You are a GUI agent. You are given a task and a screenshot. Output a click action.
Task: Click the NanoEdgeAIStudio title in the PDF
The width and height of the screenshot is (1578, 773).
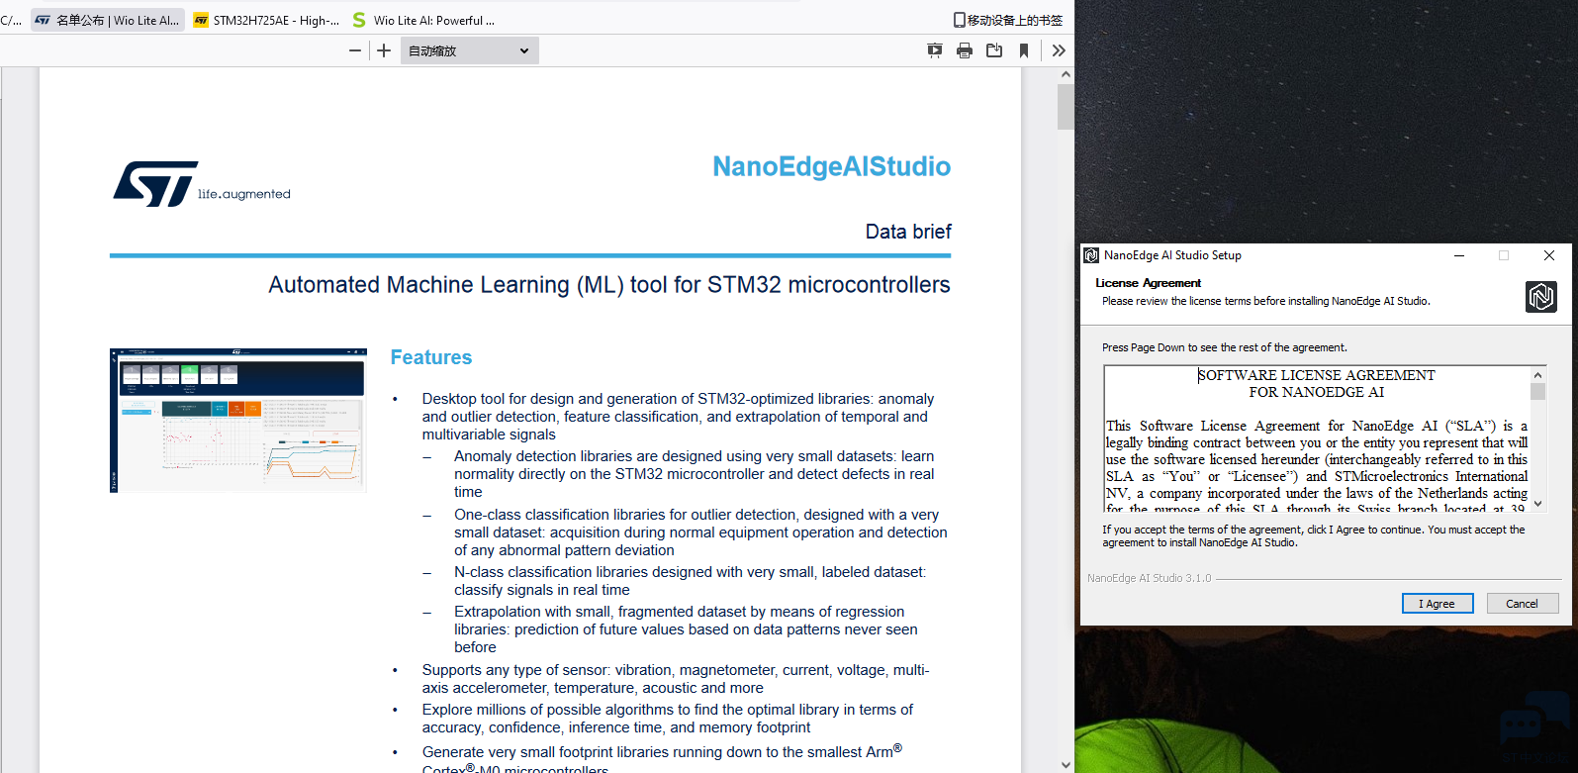coord(832,166)
